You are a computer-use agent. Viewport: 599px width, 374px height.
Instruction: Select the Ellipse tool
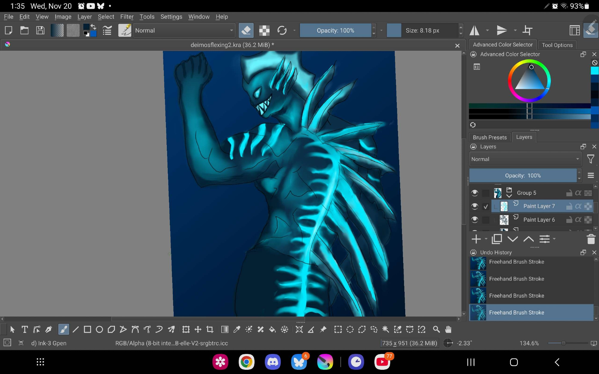[x=99, y=329]
